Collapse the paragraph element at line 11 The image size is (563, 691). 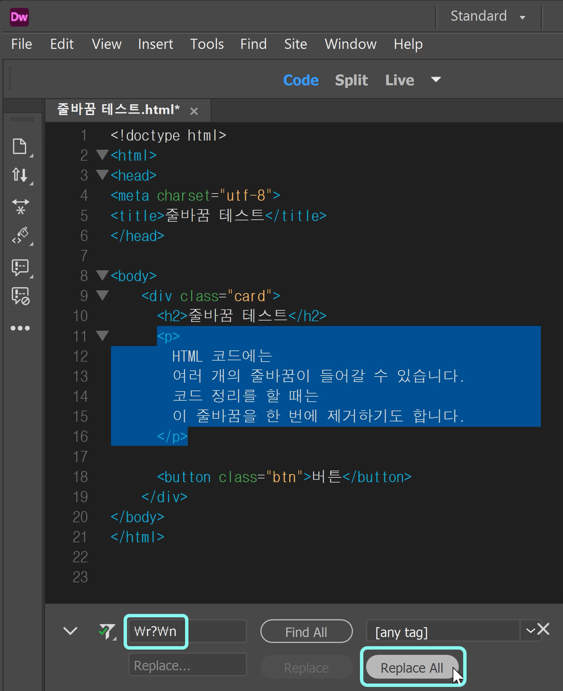click(102, 336)
